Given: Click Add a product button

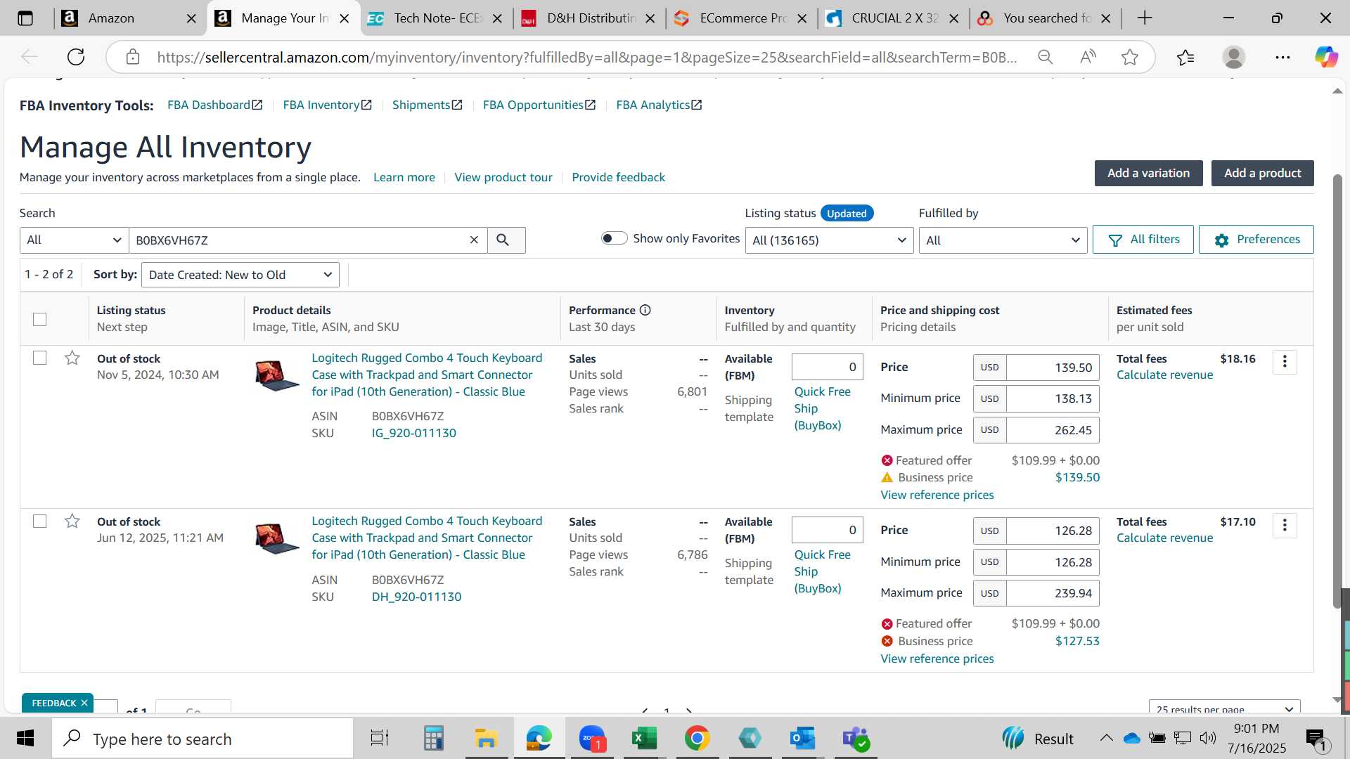Looking at the screenshot, I should click(1262, 173).
